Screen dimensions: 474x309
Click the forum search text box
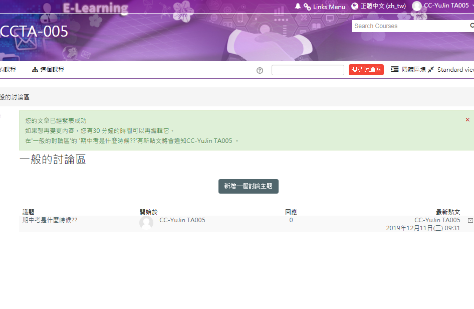click(x=308, y=70)
